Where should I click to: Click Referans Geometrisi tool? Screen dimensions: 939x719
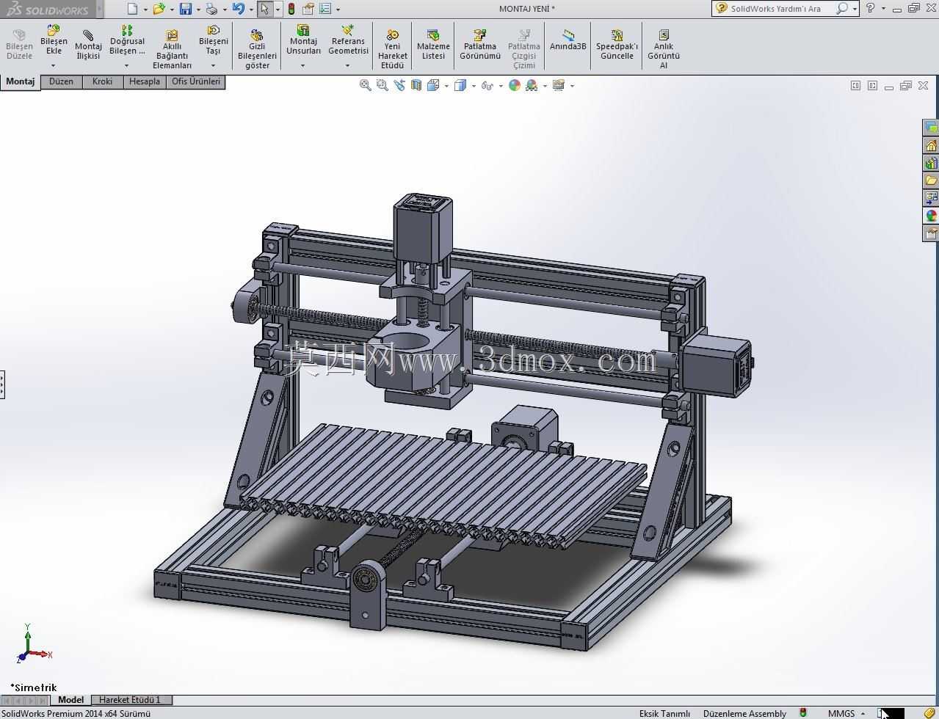(348, 40)
